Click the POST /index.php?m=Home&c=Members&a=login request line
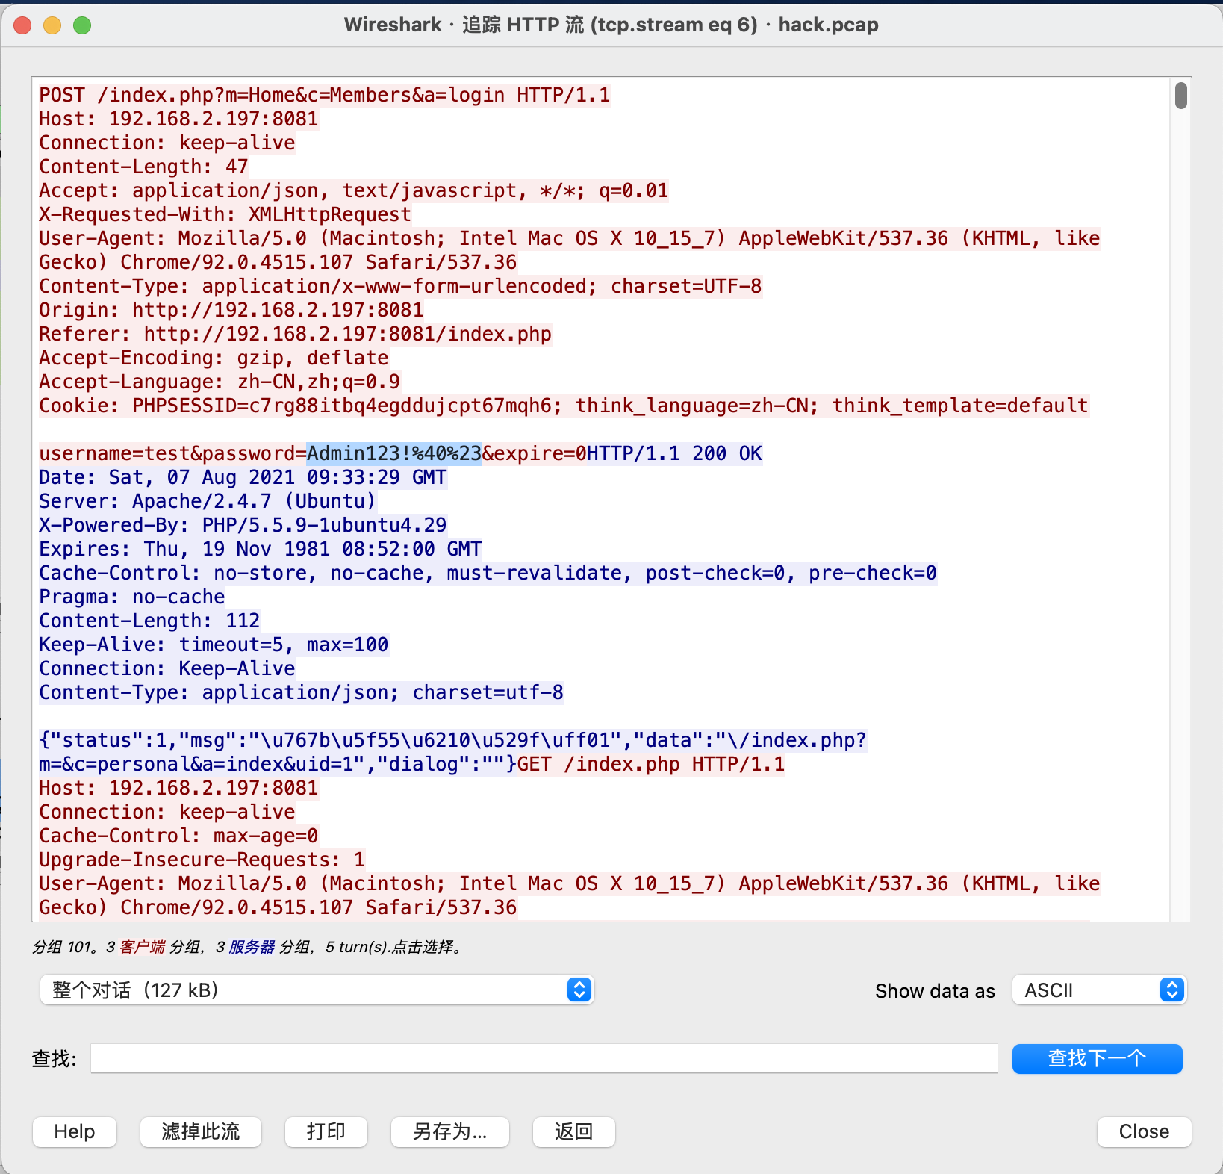 tap(325, 95)
